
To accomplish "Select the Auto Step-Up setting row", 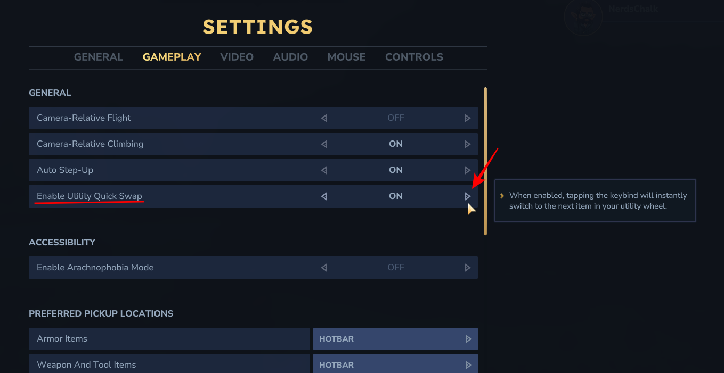I will 160,170.
